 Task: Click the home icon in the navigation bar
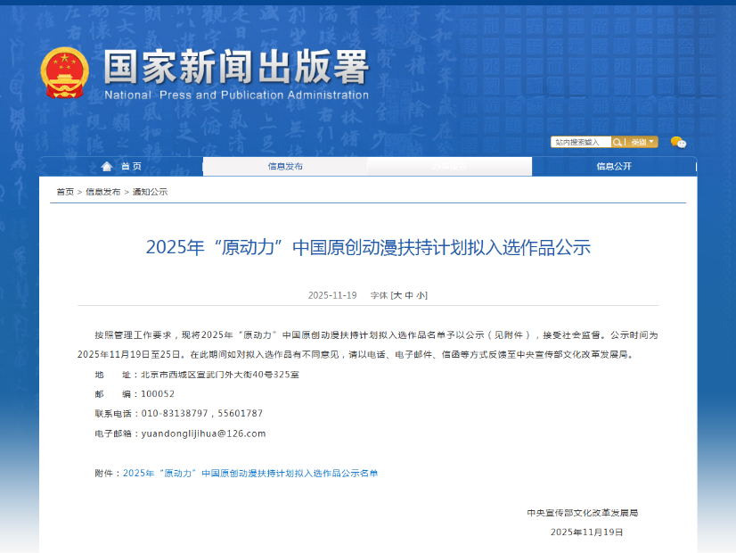point(105,166)
